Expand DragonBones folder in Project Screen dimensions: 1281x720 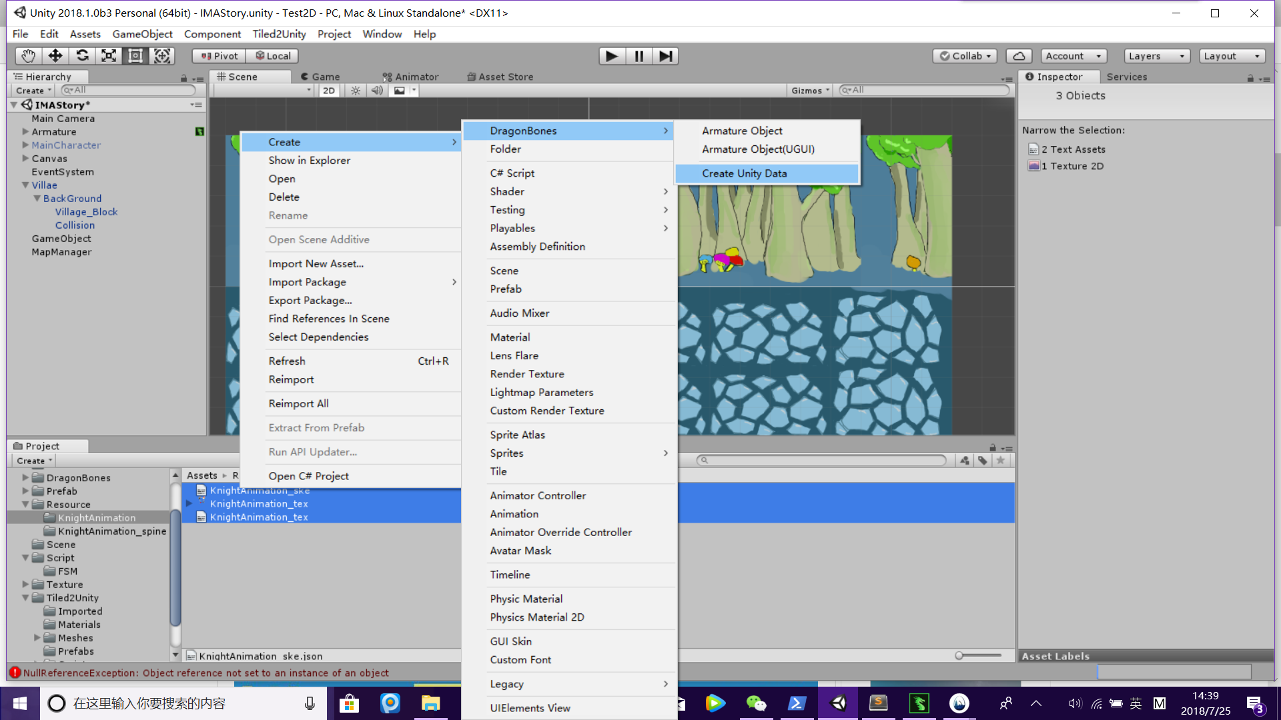pos(25,478)
